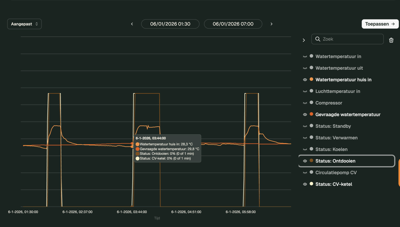Click the Status: Standby eye icon
Viewport: 400px width, 227px height.
[x=305, y=126]
